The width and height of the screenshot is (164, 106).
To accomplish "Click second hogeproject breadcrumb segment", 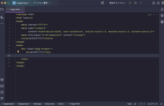I will point(24,104).
